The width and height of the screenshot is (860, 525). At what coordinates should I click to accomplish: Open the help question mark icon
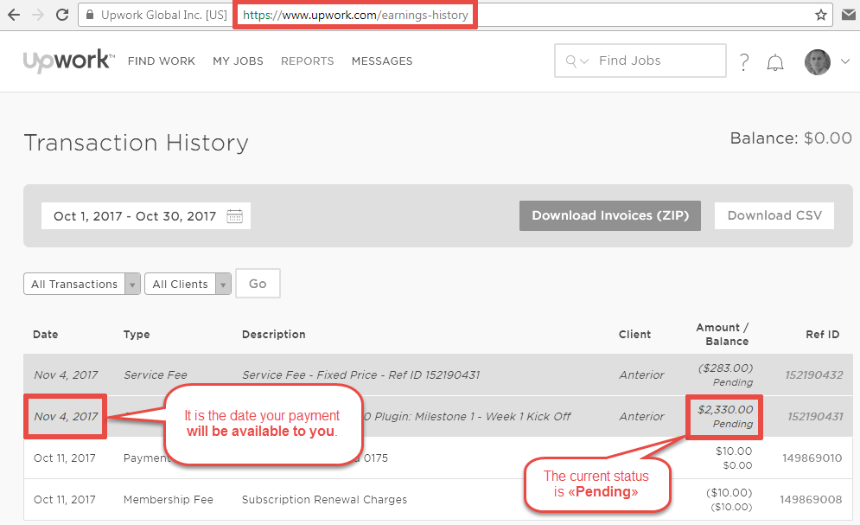pos(743,62)
